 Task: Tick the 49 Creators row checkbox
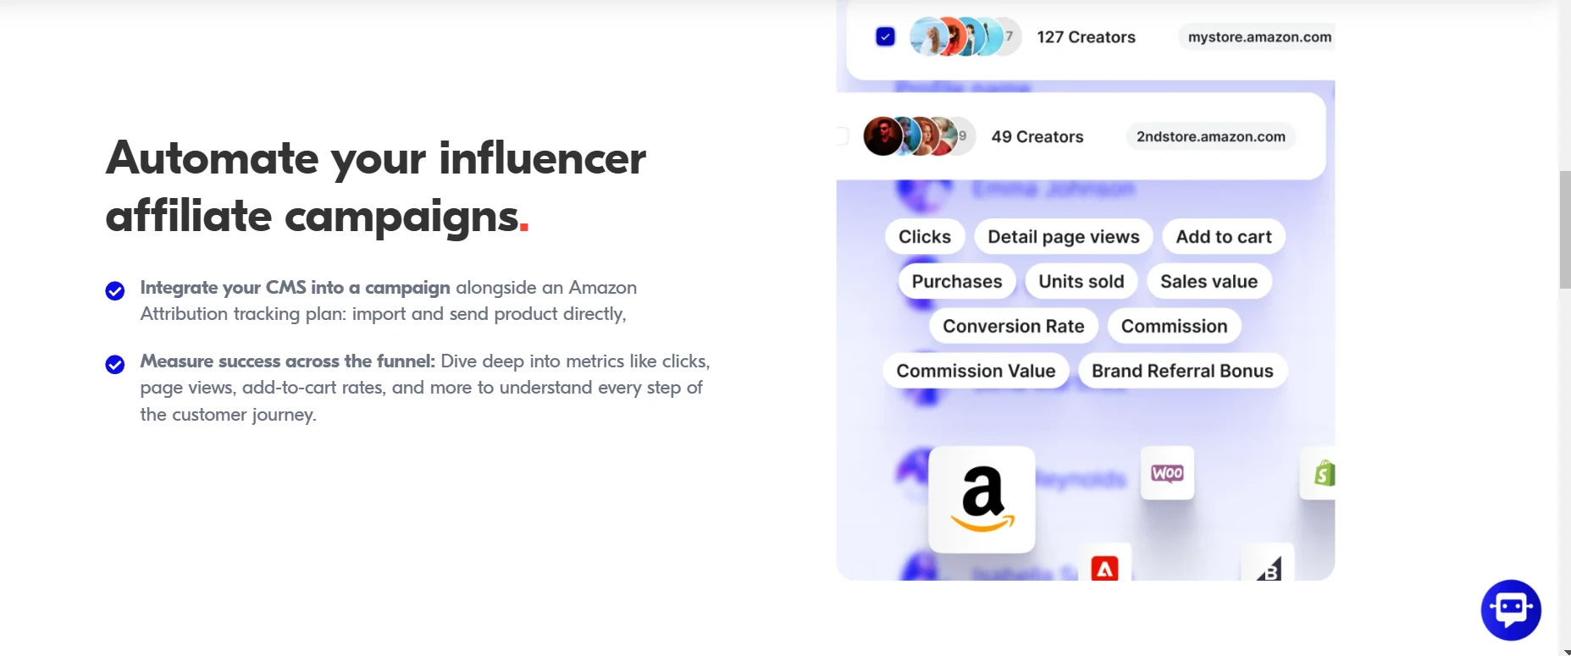842,136
